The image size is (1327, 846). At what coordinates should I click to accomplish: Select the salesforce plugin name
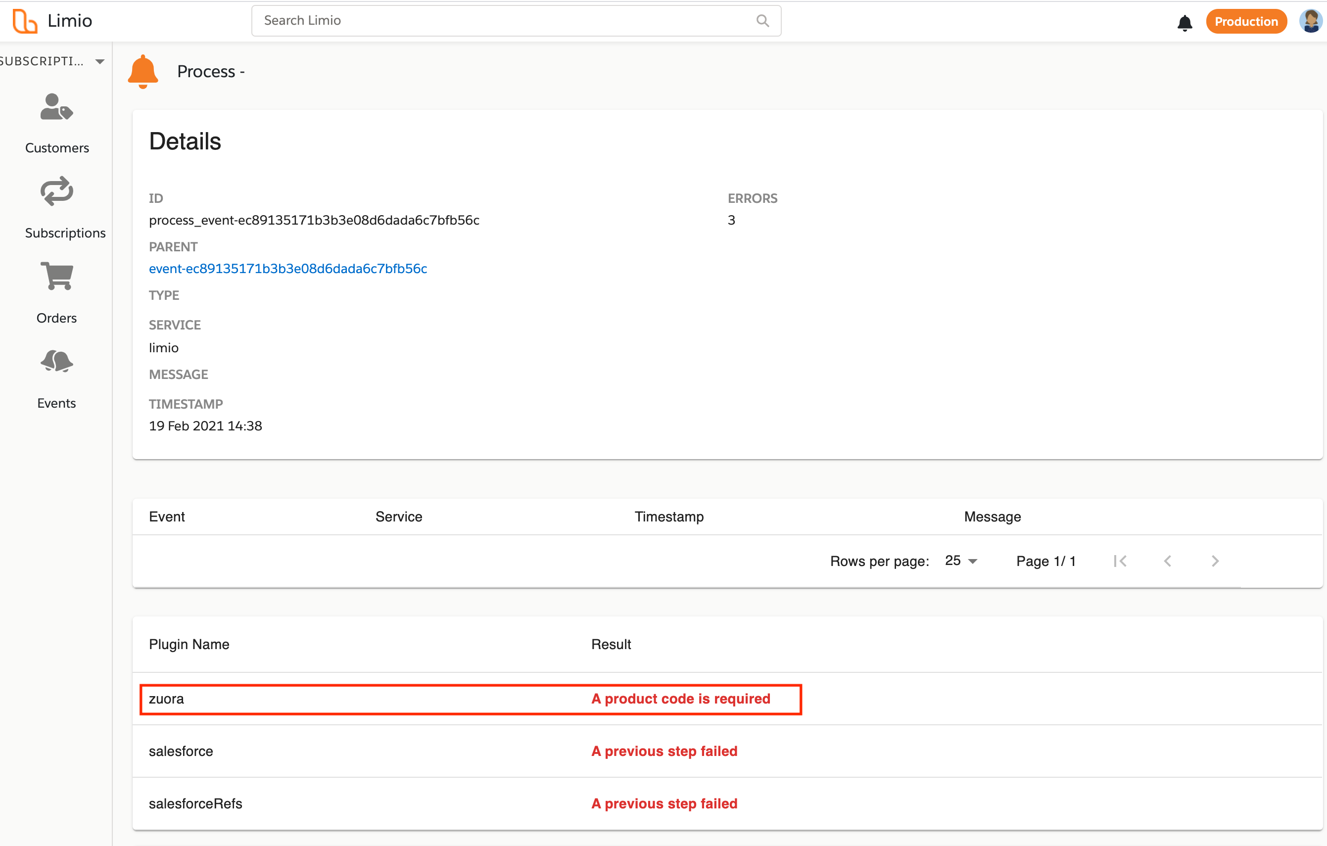181,751
